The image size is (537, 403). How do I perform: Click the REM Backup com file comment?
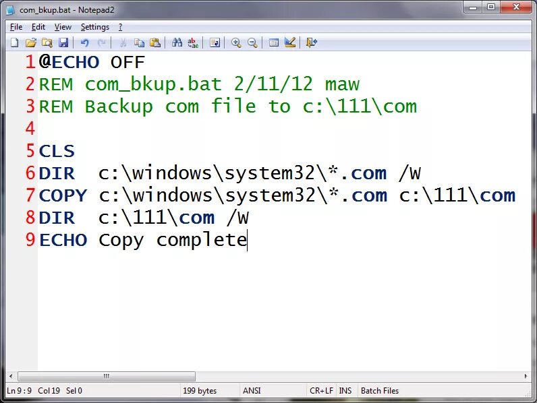coord(228,106)
